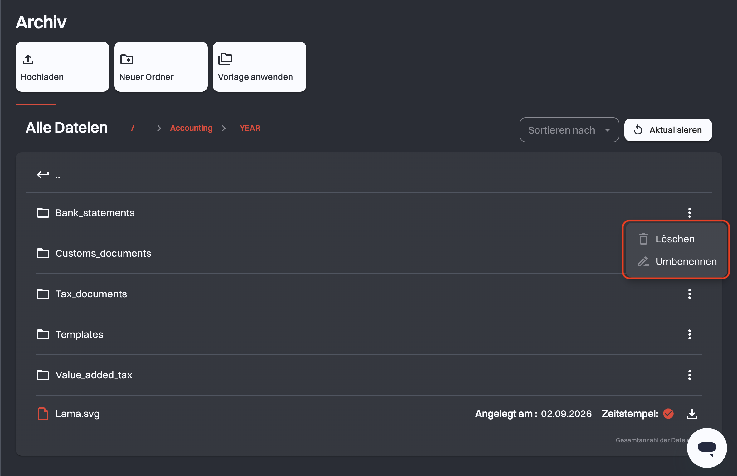The width and height of the screenshot is (737, 476).
Task: Go up one level with the back-arrow row
Action: (x=369, y=175)
